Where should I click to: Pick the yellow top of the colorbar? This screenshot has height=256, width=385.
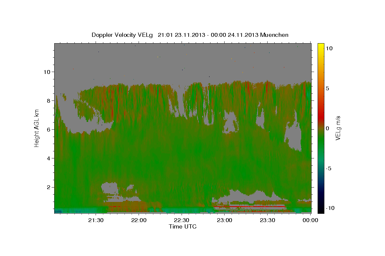click(321, 45)
